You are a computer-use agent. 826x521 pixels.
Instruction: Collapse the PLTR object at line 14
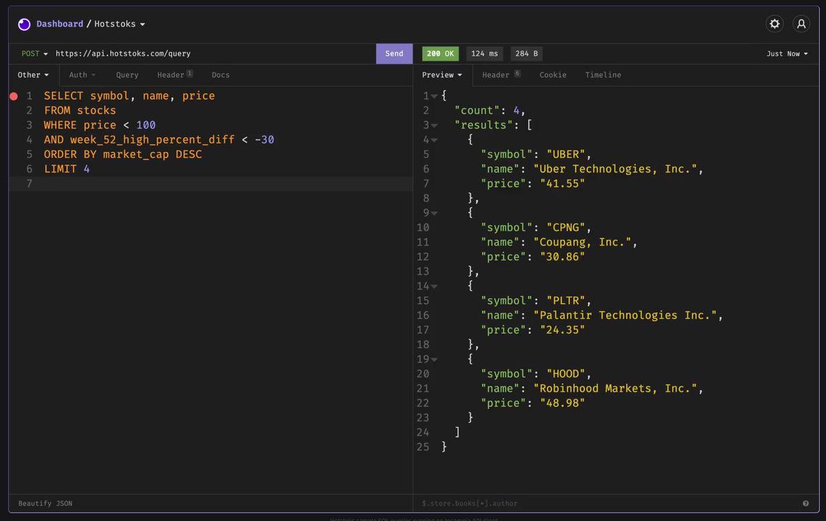pos(434,286)
